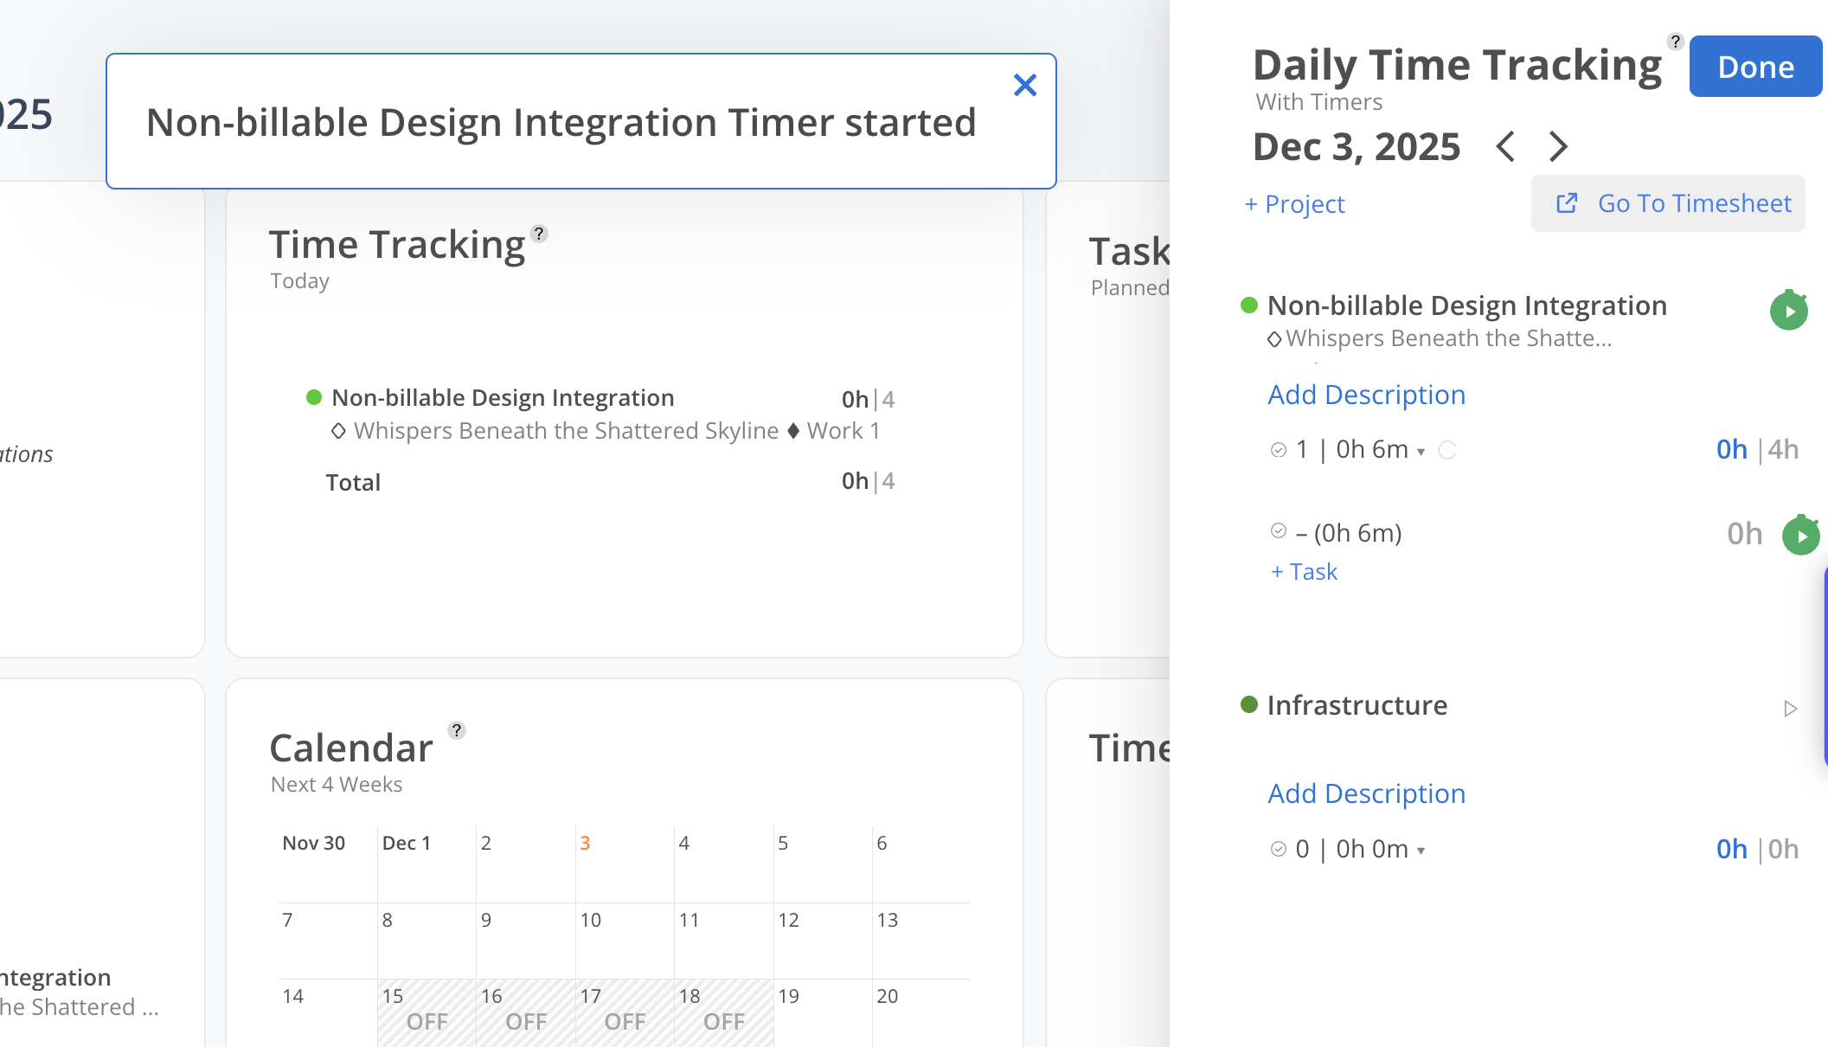Open help icon beside Calendar widget
Screen dimensions: 1828x1047
457,730
